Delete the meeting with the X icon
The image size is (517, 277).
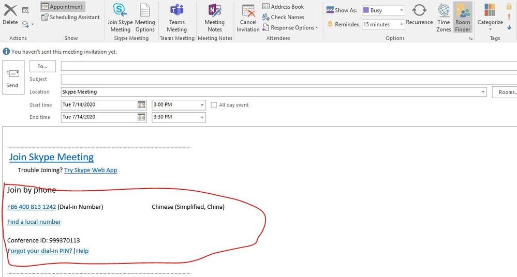click(x=10, y=15)
